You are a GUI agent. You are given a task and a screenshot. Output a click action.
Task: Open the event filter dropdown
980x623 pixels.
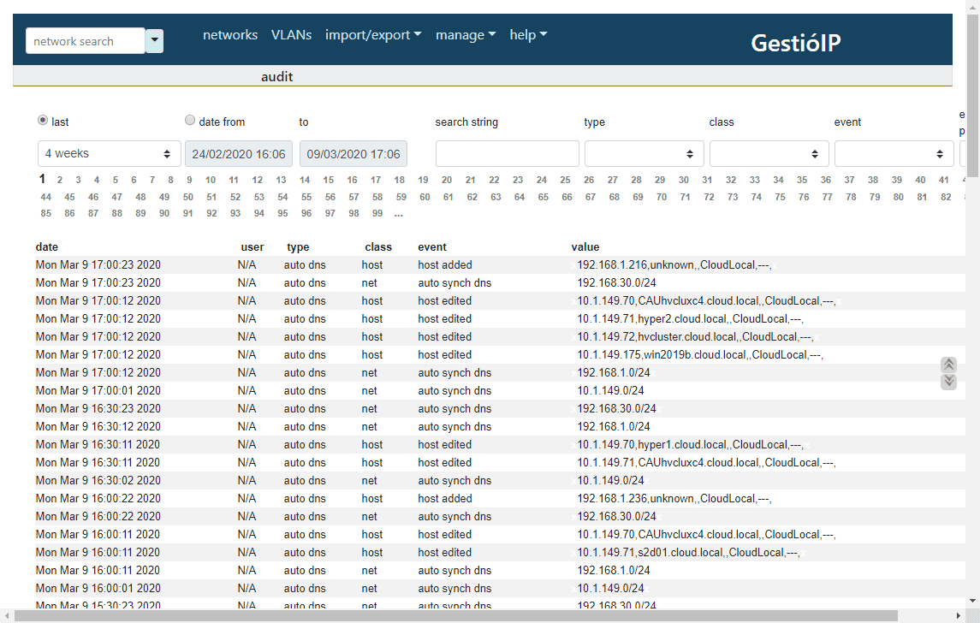pos(894,154)
